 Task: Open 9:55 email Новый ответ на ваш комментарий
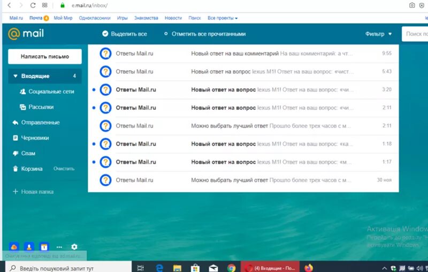click(243, 54)
